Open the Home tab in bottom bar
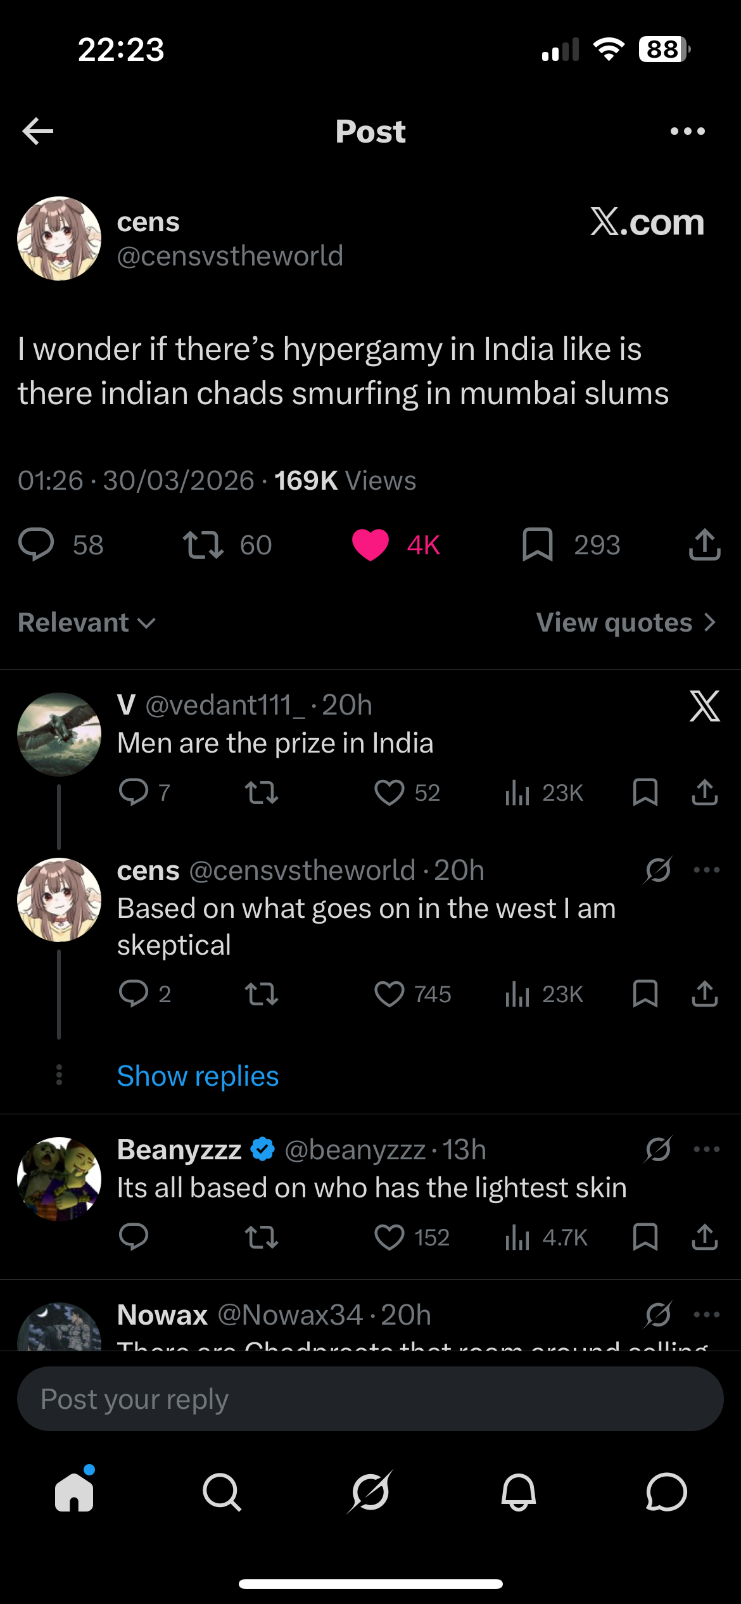This screenshot has width=741, height=1604. (74, 1493)
